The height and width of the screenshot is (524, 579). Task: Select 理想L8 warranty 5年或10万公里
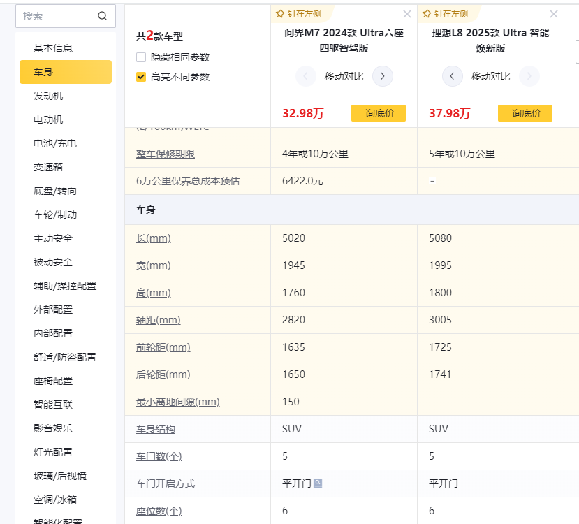462,154
